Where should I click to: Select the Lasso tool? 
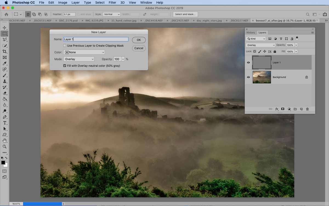(4, 39)
